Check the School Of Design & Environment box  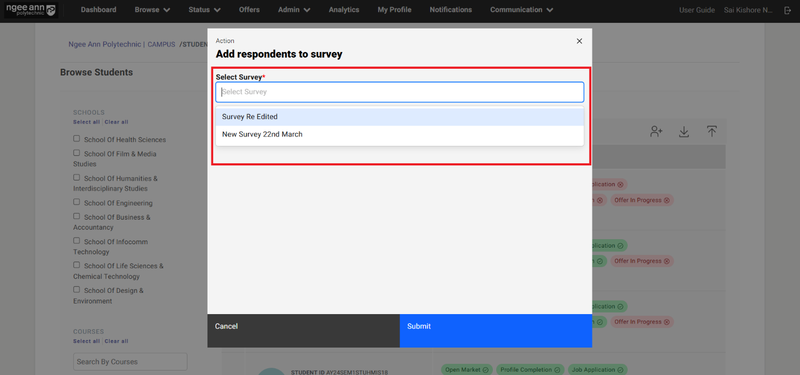77,289
